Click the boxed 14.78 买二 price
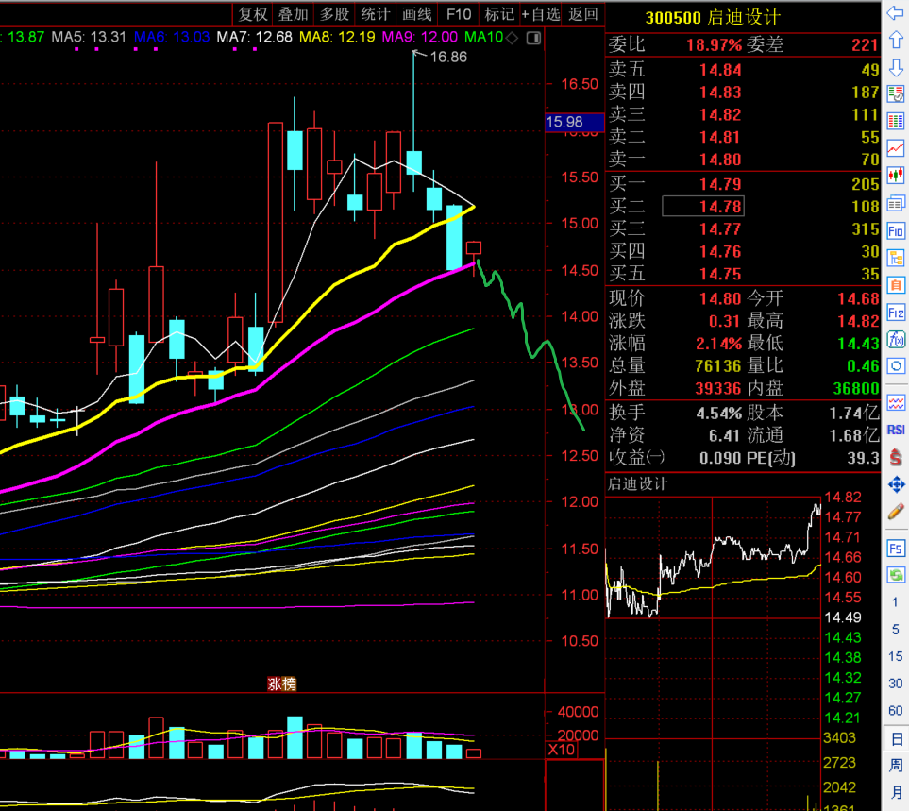 (703, 207)
